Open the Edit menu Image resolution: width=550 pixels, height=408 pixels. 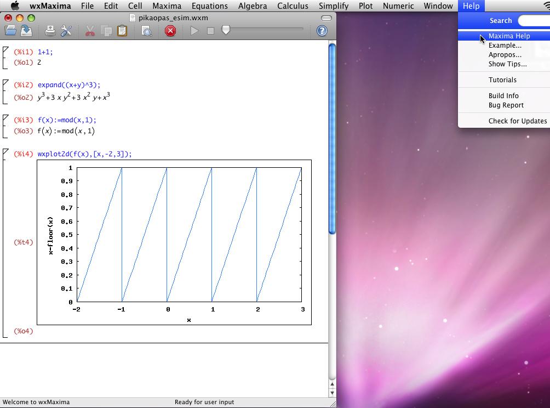point(111,6)
